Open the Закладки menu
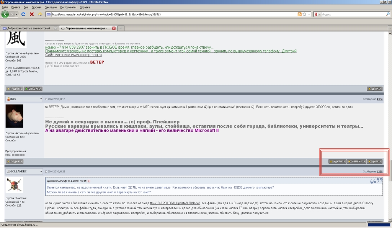Viewport: 392px width, 228px height. (x=49, y=7)
